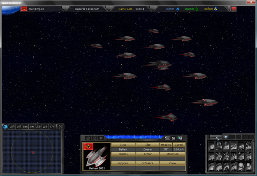
Task: Click the Armor header label
Action: [148, 154]
